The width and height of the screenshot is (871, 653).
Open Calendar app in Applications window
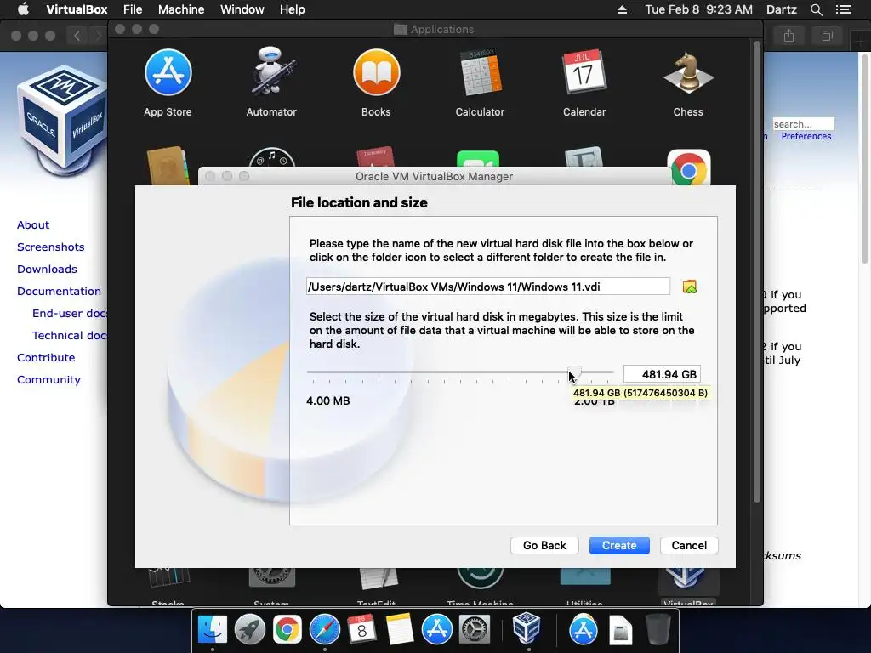(584, 73)
